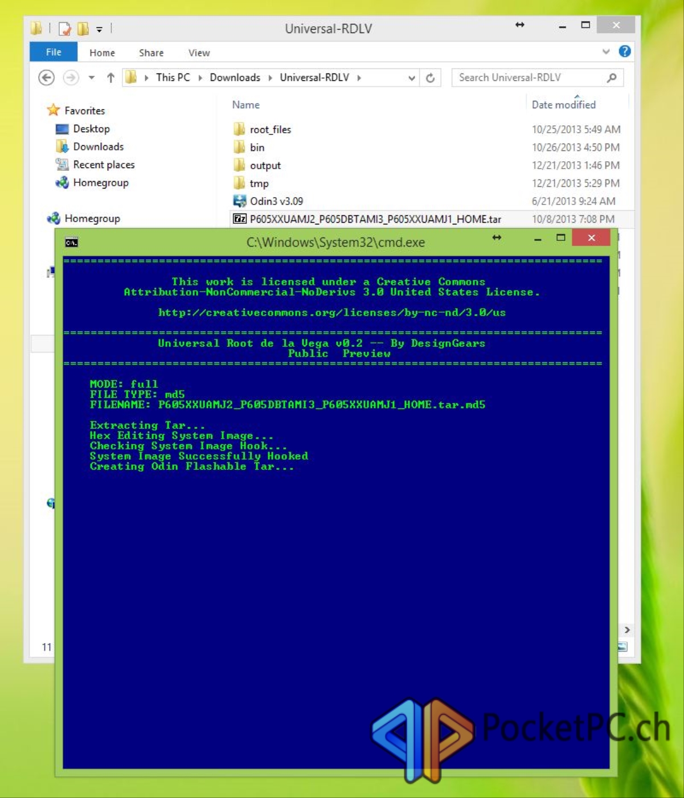Select the Homegroup entry under Favorites
This screenshot has width=684, height=798.
[101, 182]
